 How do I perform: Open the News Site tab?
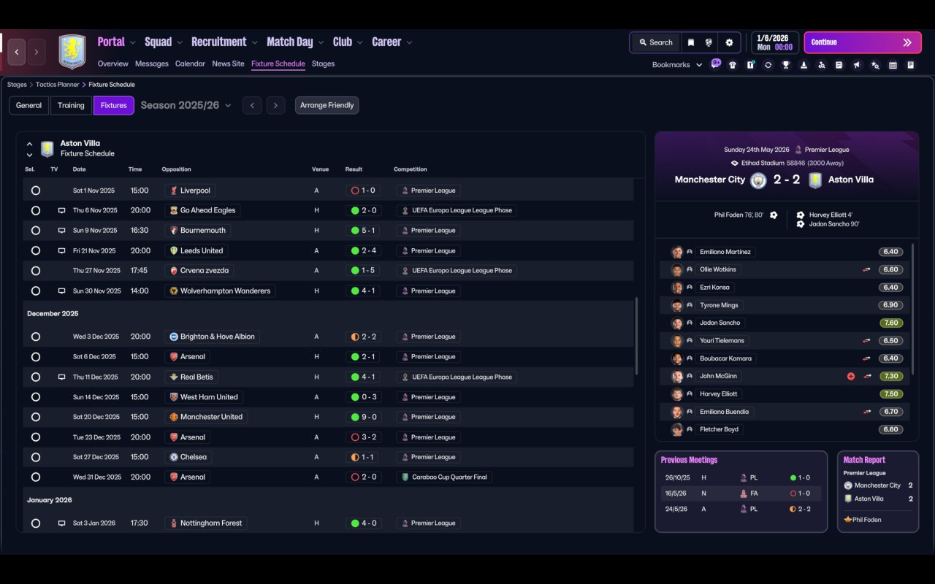click(x=228, y=64)
